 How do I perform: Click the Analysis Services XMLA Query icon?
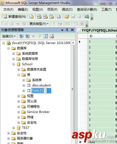click(x=51, y=17)
